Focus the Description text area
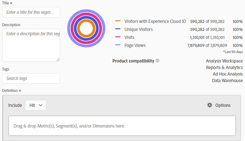The image size is (245, 141). pyautogui.click(x=31, y=45)
